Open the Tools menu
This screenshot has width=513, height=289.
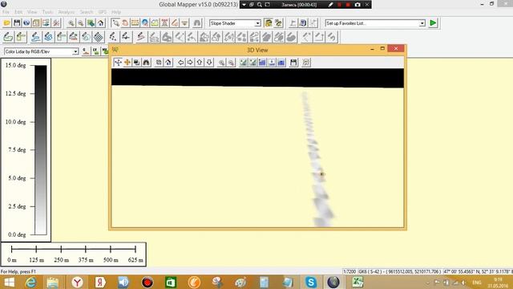(47, 12)
